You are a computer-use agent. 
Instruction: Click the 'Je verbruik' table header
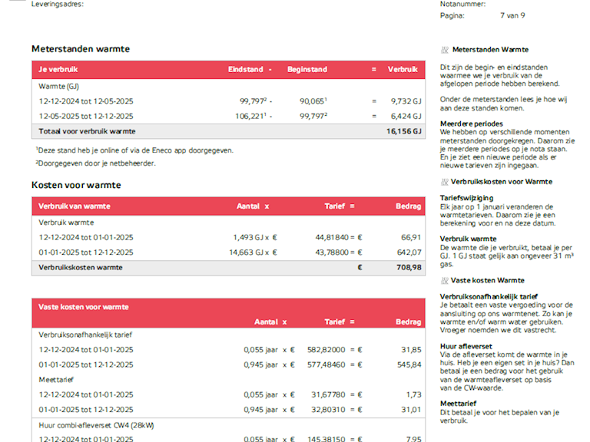(x=58, y=70)
